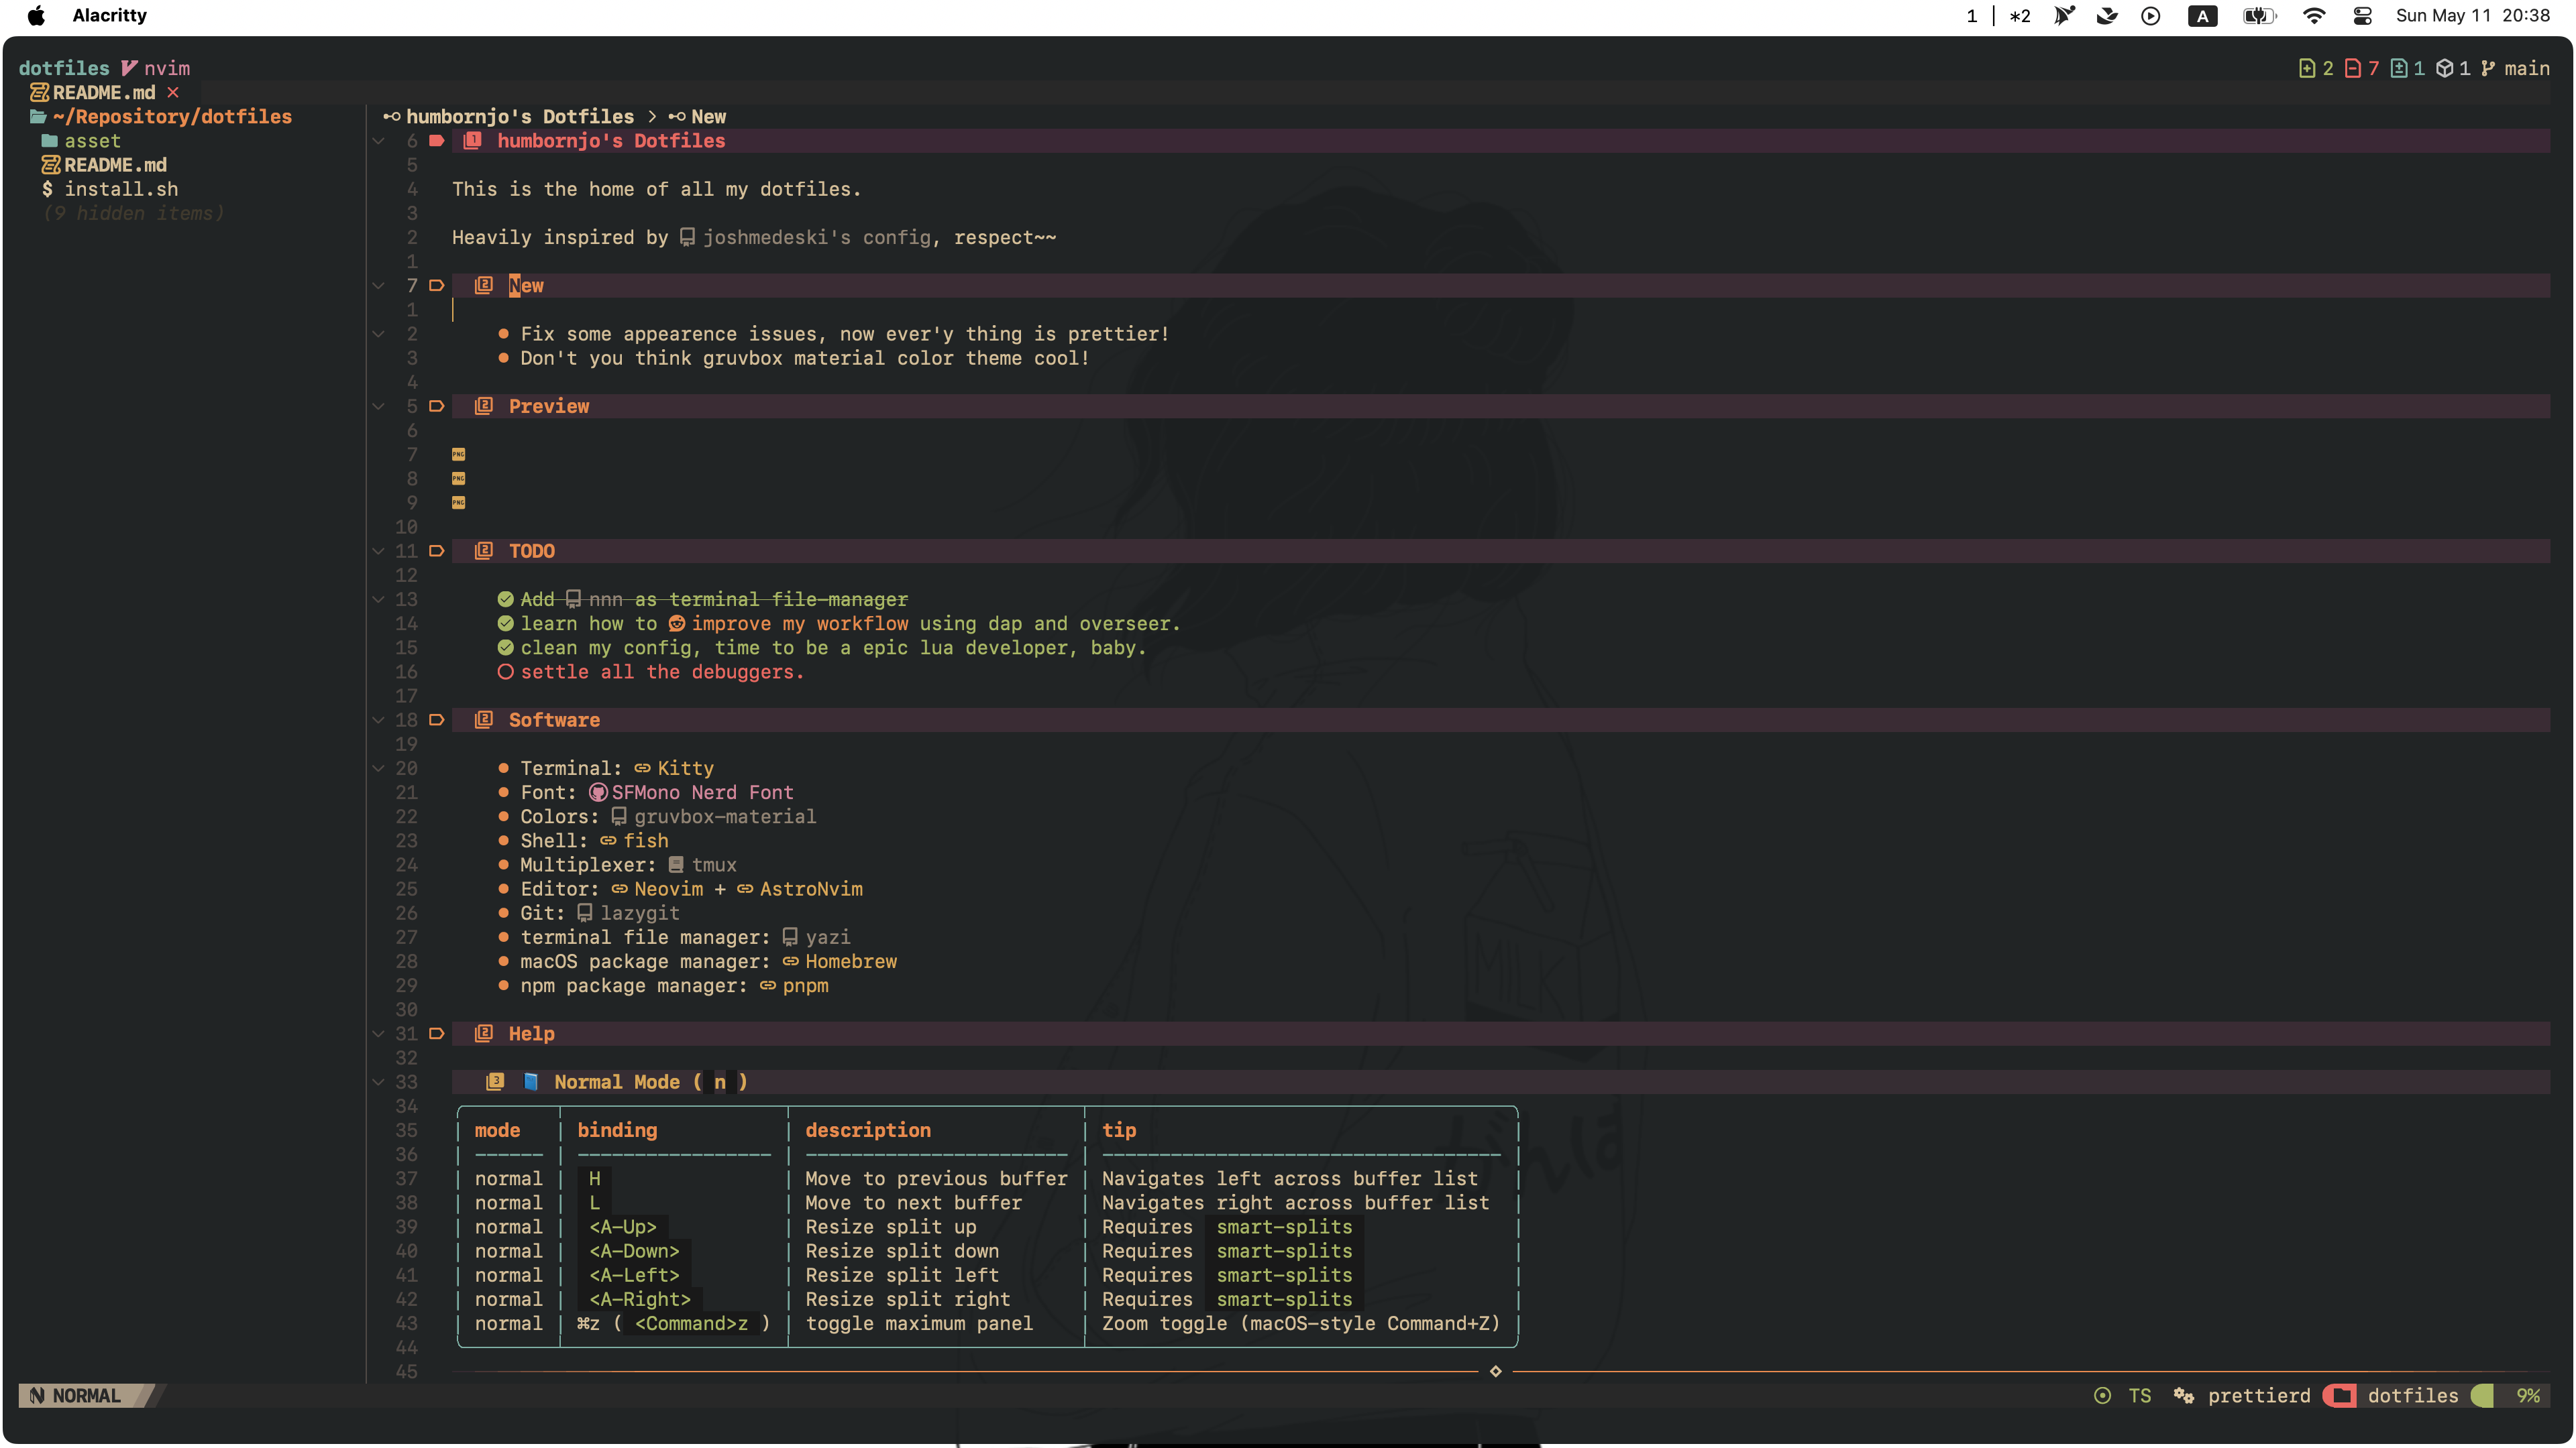Viewport: 2576px width, 1448px height.
Task: Click the git added files icon in tabline
Action: point(2306,68)
